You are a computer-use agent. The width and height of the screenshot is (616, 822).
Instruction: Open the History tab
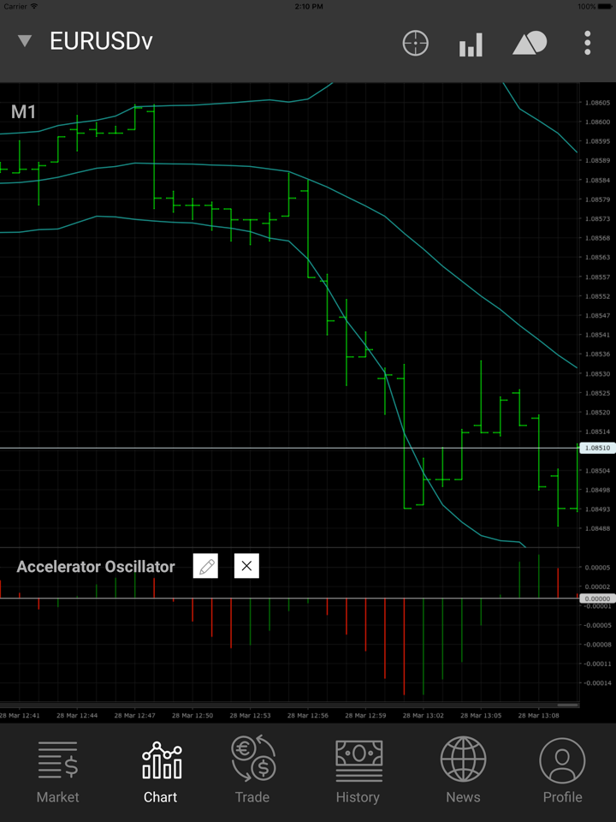(x=358, y=771)
